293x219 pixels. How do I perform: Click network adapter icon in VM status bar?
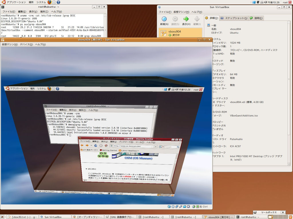point(177,206)
